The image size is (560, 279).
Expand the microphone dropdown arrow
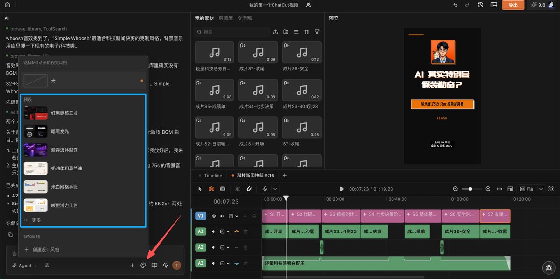[275, 189]
